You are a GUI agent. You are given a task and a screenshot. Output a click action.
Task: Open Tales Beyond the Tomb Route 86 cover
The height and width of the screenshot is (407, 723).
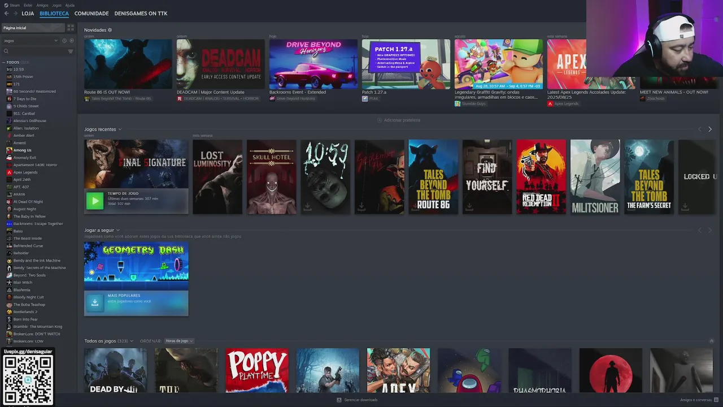coord(433,177)
